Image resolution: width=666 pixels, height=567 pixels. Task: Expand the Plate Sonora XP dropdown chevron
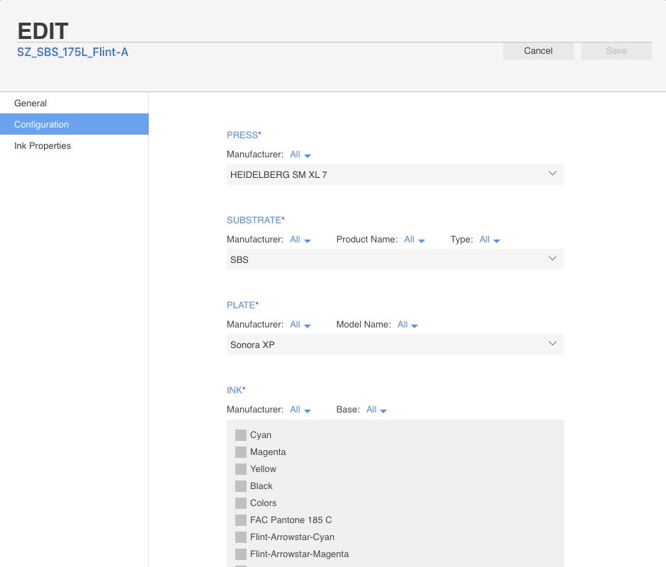pyautogui.click(x=552, y=344)
